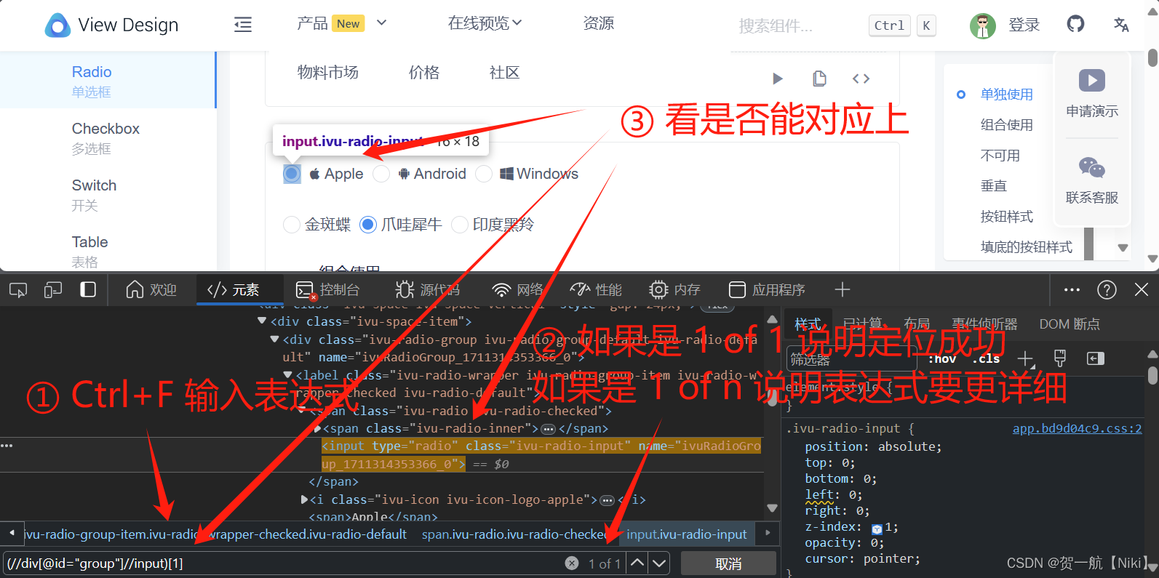Select the Windows radio button

484,174
